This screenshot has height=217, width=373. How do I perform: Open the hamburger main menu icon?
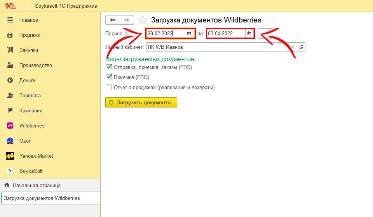(24, 6)
